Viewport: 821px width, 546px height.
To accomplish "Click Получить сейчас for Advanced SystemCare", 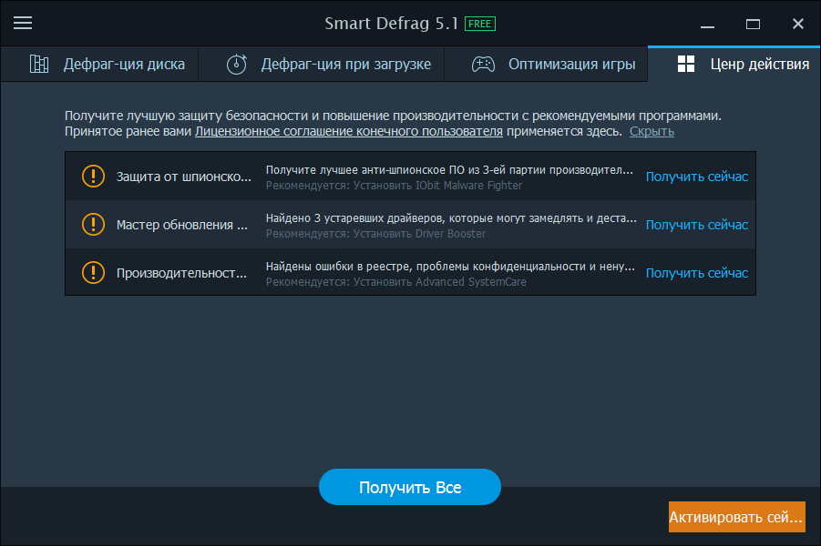I will tap(697, 273).
